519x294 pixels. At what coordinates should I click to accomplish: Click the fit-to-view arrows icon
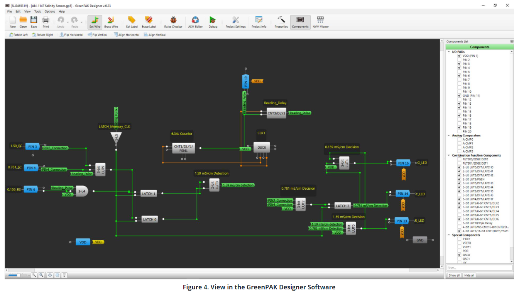pyautogui.click(x=50, y=275)
